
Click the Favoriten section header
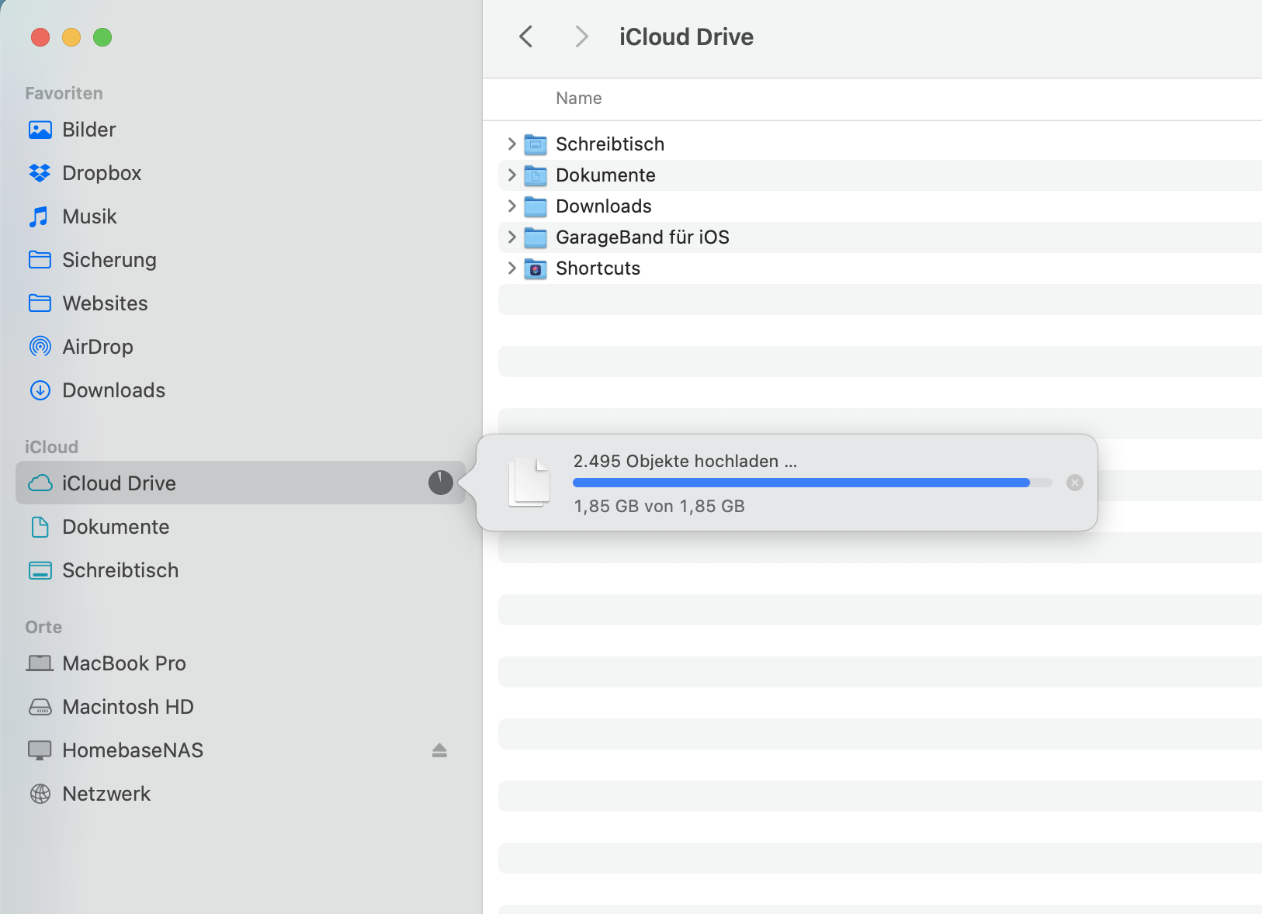64,93
